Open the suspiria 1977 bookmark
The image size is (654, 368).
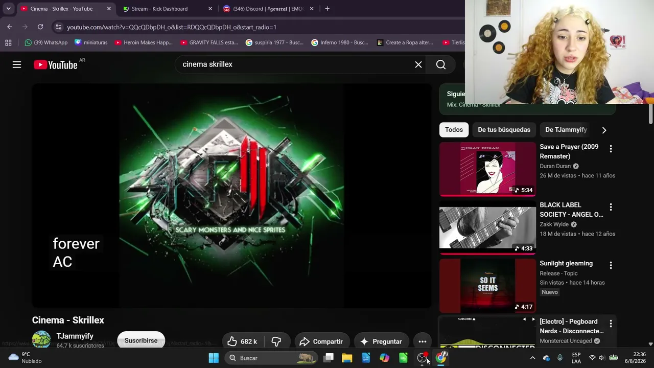pyautogui.click(x=274, y=42)
